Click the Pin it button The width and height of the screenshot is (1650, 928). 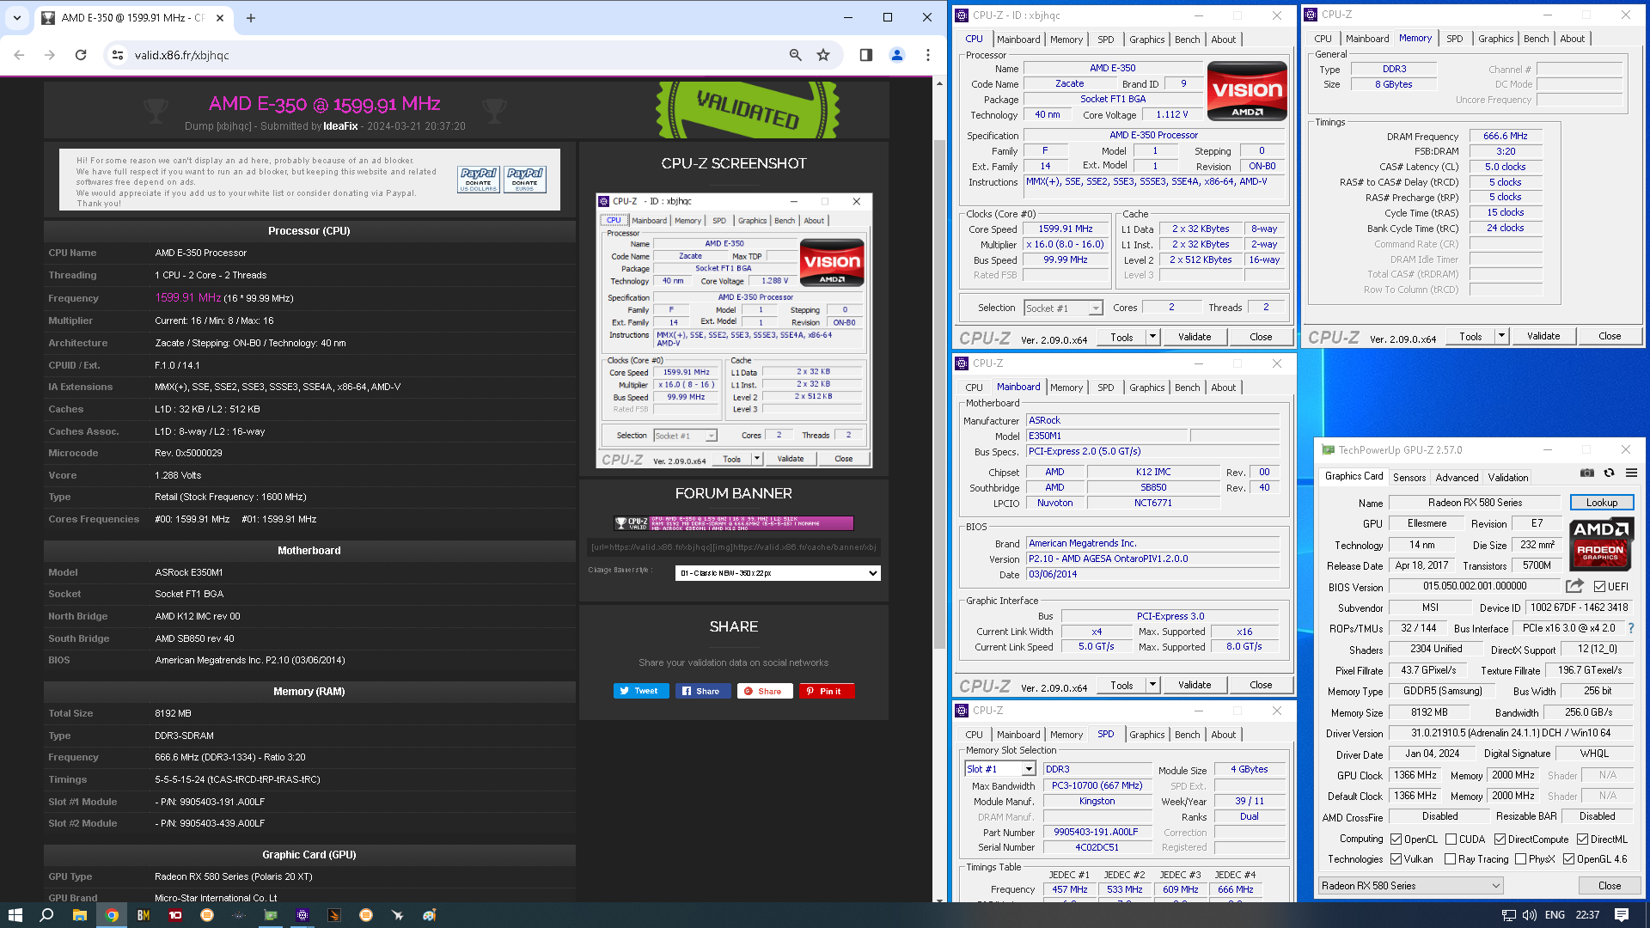[x=826, y=691]
